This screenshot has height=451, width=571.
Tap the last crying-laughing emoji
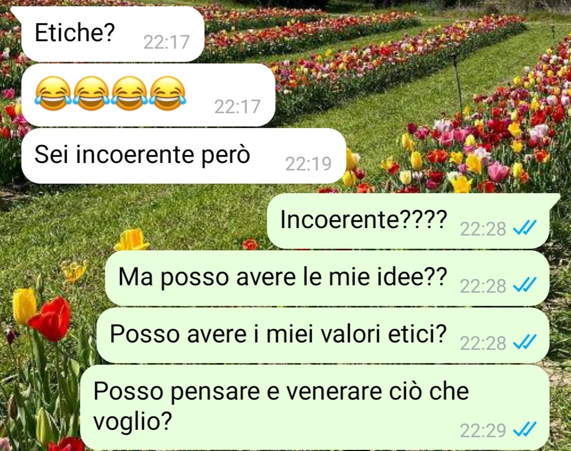[x=168, y=93]
